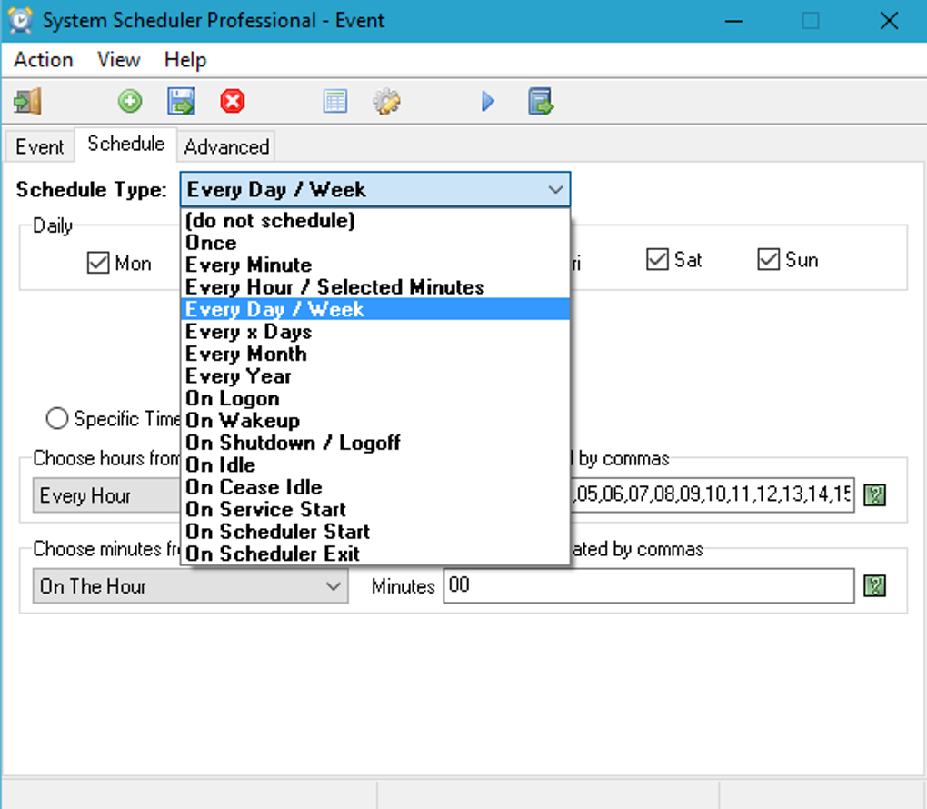Select the Schedule tab

(x=126, y=144)
